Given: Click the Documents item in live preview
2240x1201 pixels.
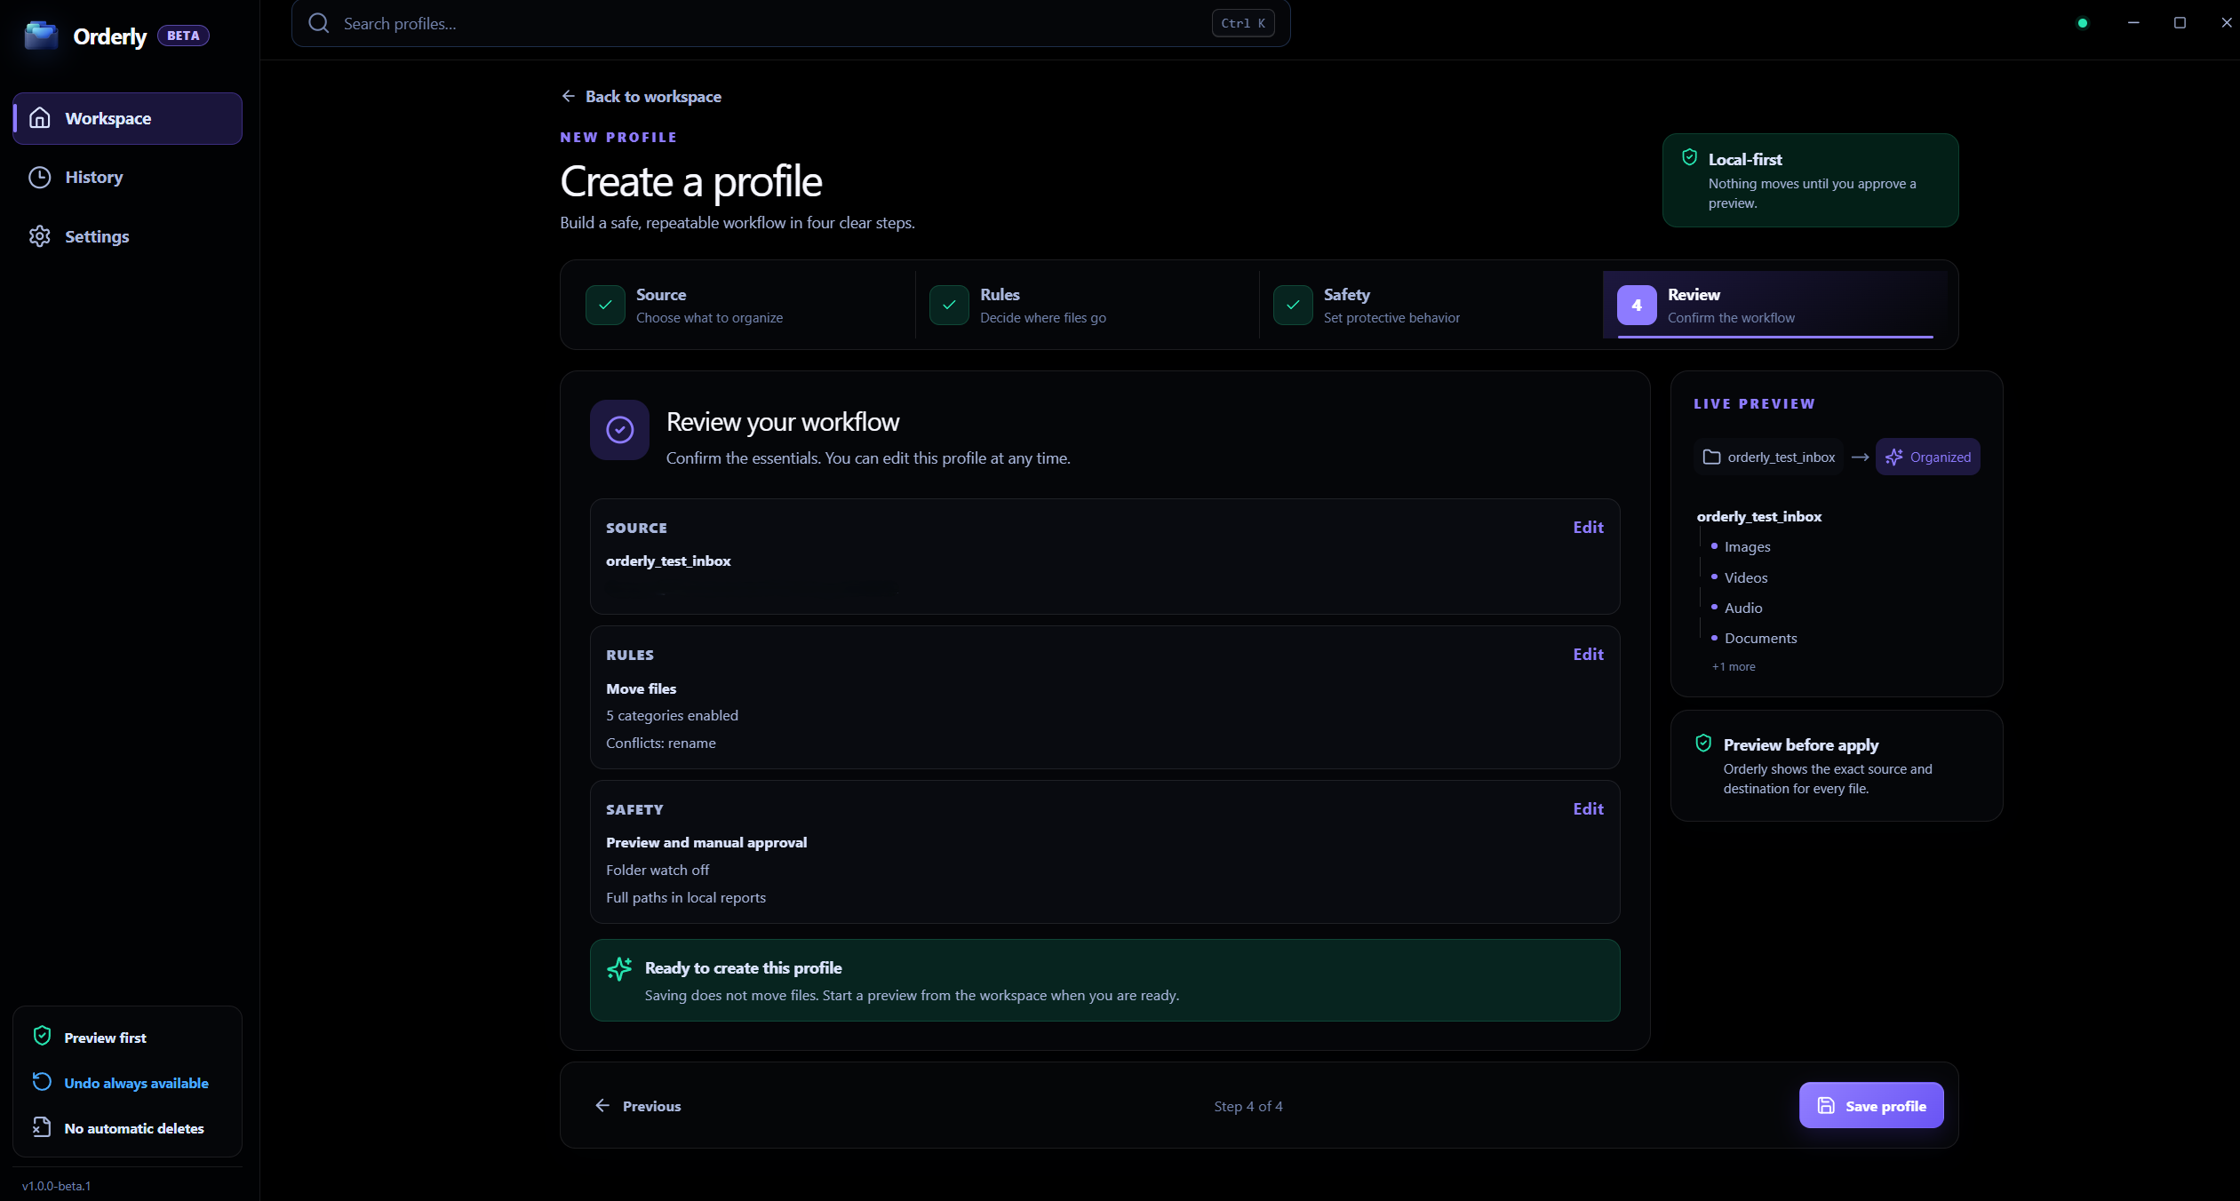Looking at the screenshot, I should 1760,638.
